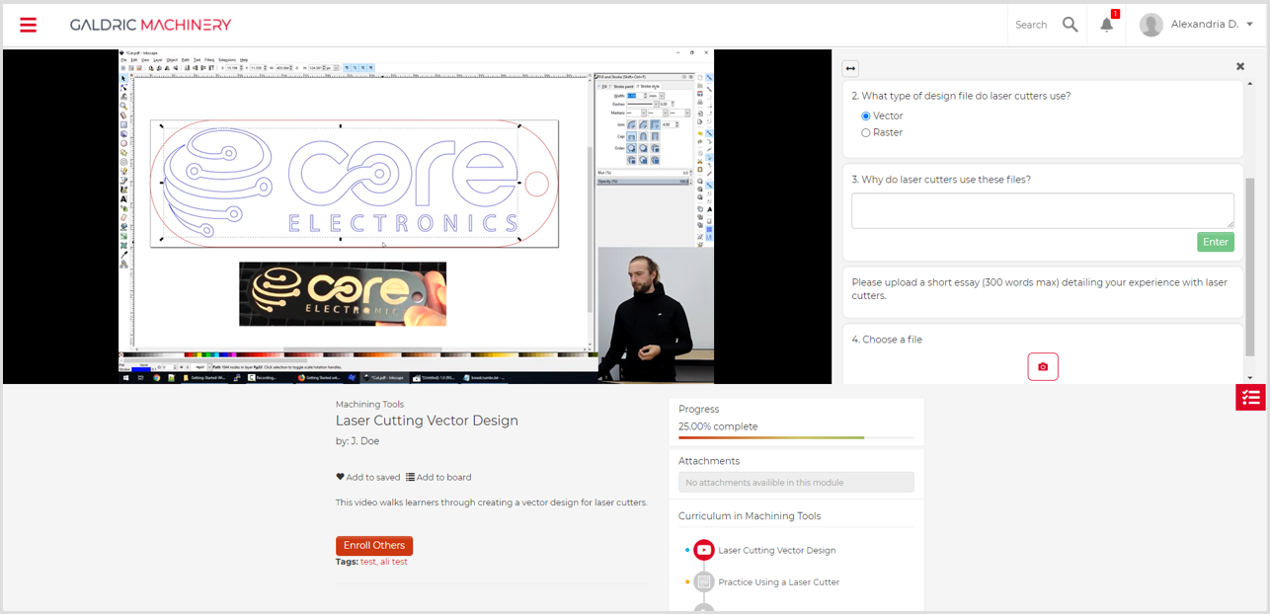This screenshot has height=614, width=1270.
Task: Click the scroll-down arrow of the quiz panel
Action: click(1250, 378)
